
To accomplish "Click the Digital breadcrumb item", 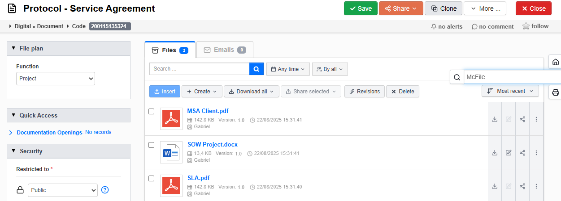I will click(22, 26).
